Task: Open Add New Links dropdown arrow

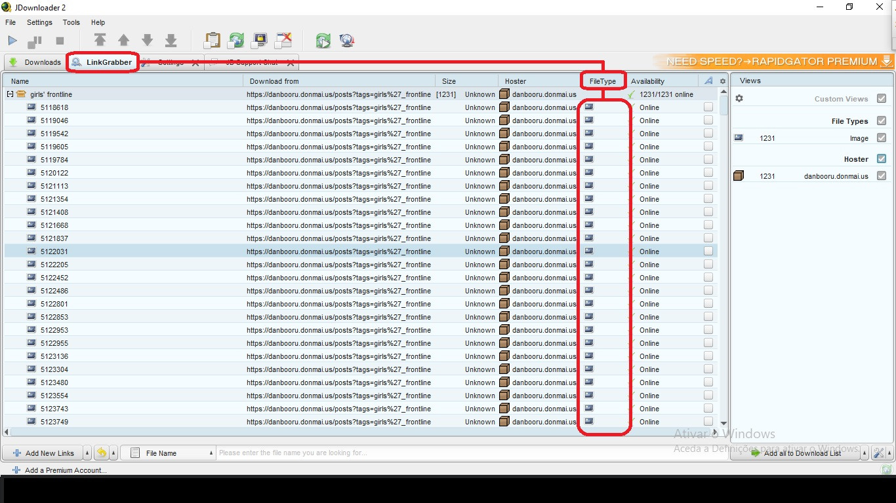Action: pyautogui.click(x=88, y=453)
